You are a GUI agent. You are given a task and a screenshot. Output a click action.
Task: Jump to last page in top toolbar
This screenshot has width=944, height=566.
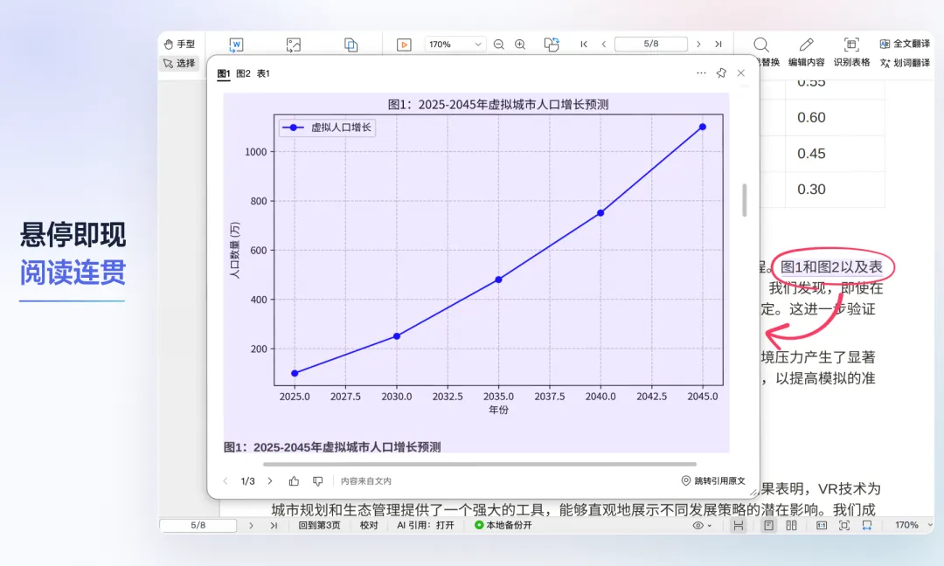[x=718, y=44]
